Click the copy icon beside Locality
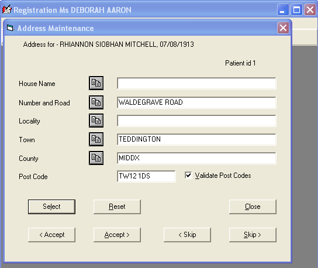 coord(96,121)
